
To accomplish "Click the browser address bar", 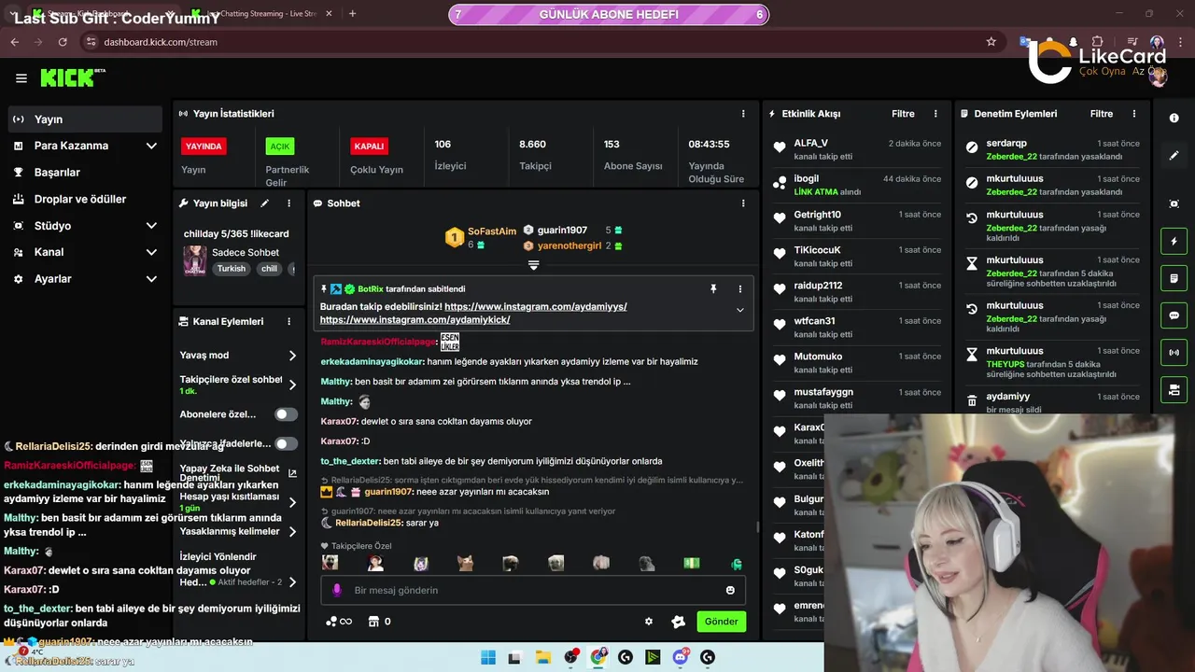I will [532, 42].
